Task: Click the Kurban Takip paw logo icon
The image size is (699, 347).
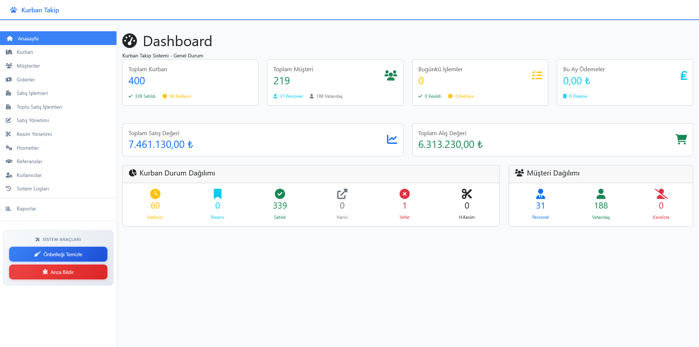Action: click(13, 10)
